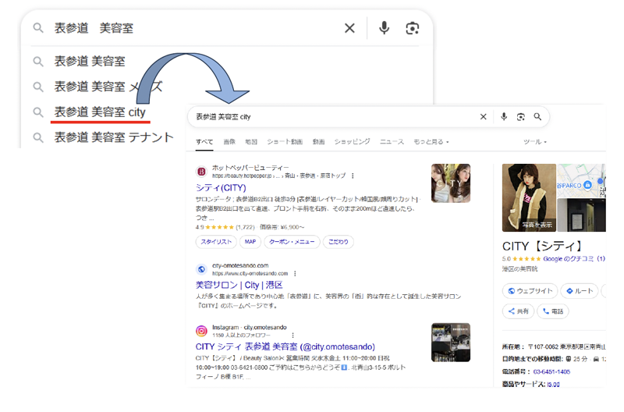The image size is (624, 412).
Task: Click the CITY thumbnail of two women
Action: tap(451, 183)
